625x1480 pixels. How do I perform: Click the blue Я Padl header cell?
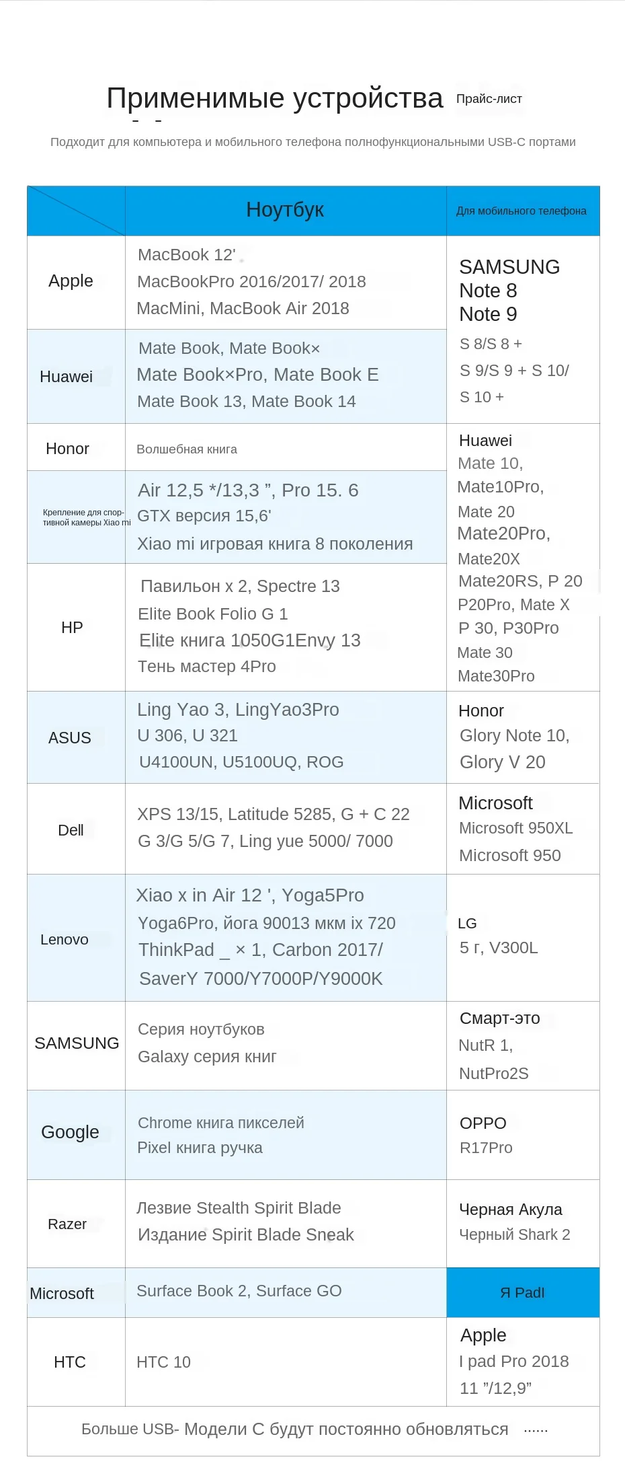tap(522, 1292)
